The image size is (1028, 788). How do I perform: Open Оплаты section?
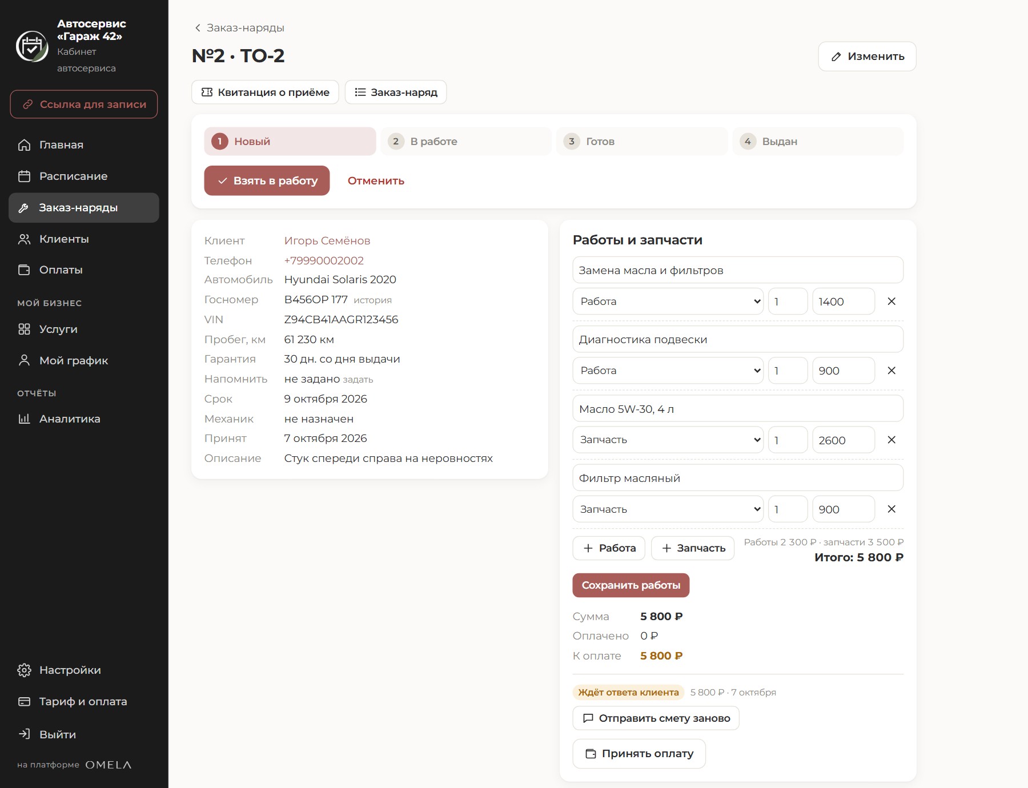[x=84, y=270]
